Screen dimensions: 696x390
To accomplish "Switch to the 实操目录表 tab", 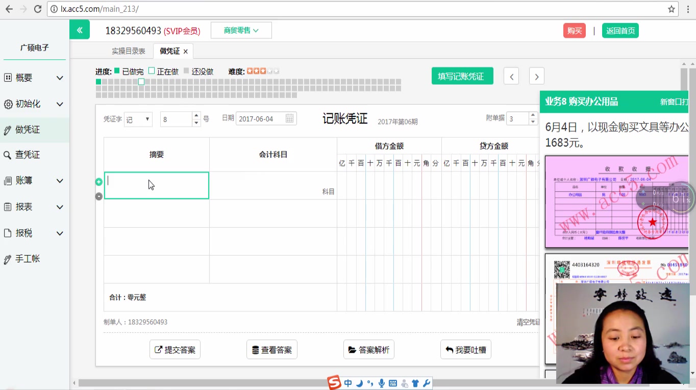I will 128,51.
